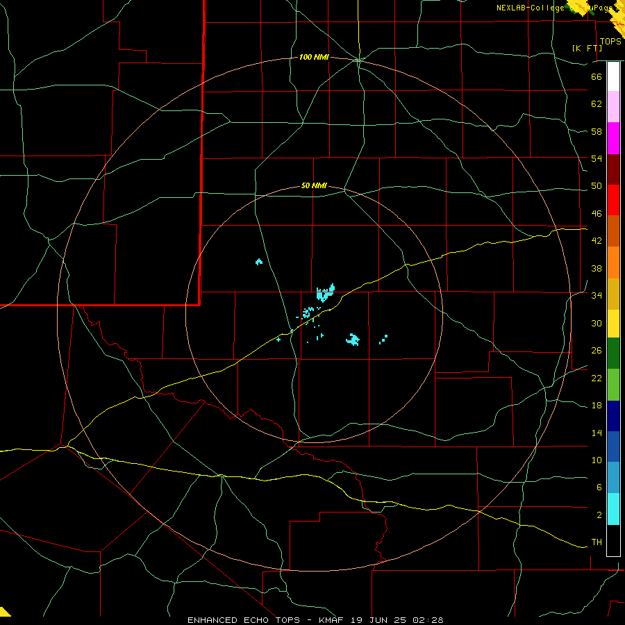Click the yellow echo at bottom left corner

[5, 612]
